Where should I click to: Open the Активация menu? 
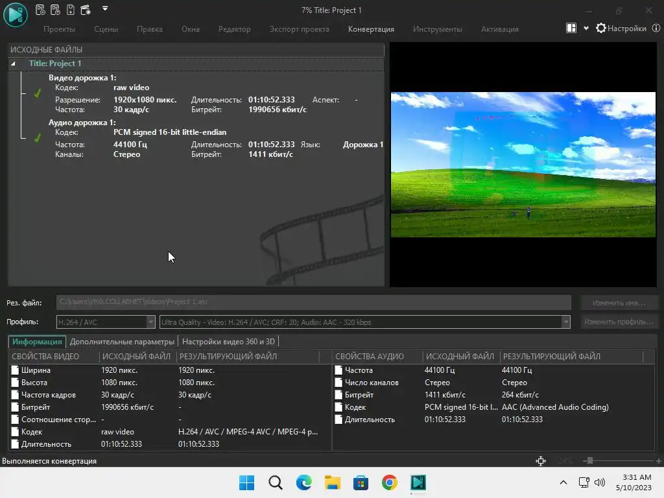(500, 29)
